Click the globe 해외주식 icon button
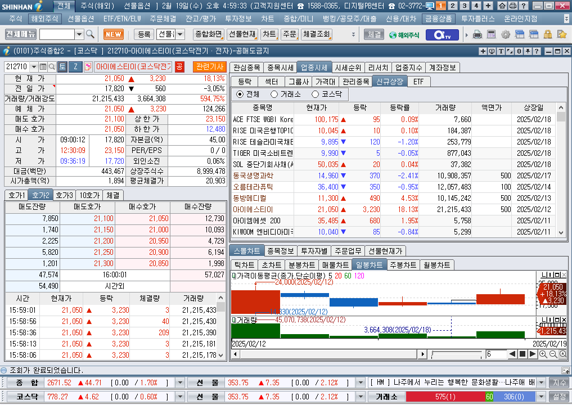The width and height of the screenshot is (572, 405). pos(404,35)
